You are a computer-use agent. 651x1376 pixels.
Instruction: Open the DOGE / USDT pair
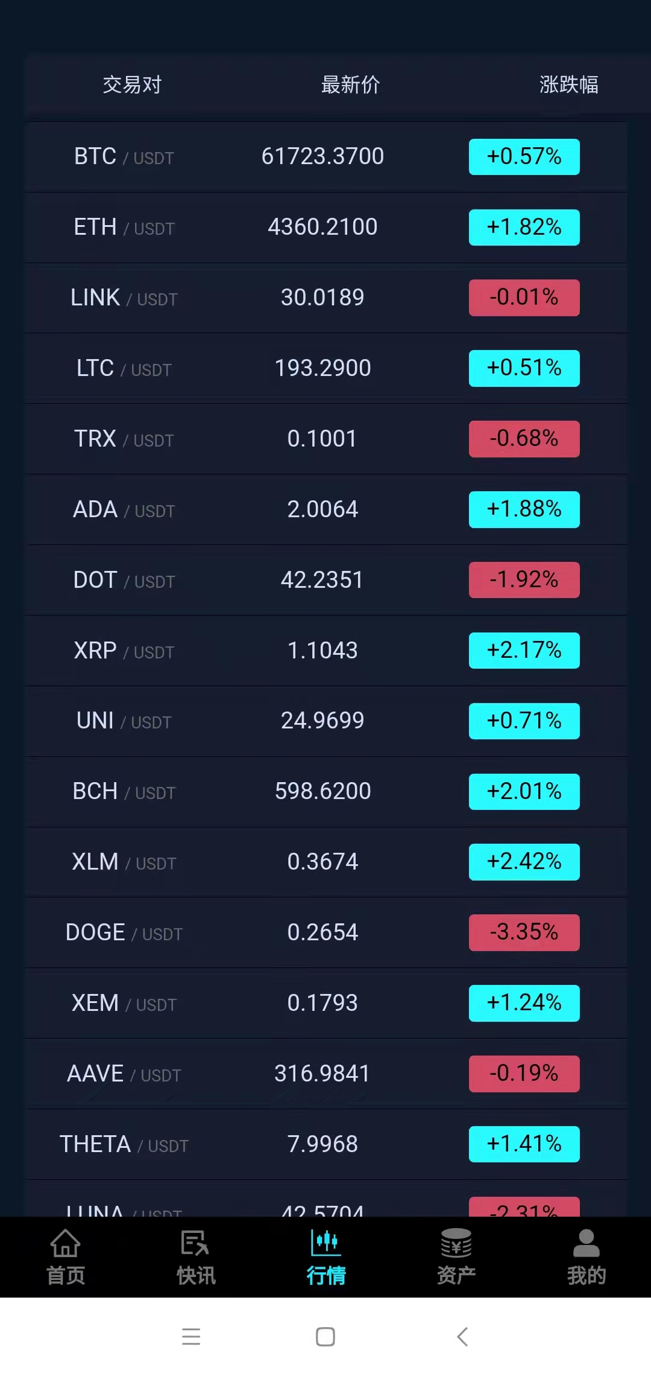click(124, 933)
